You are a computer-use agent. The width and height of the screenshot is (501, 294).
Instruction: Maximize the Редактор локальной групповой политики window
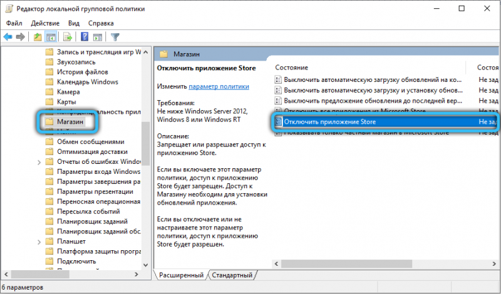pos(462,9)
